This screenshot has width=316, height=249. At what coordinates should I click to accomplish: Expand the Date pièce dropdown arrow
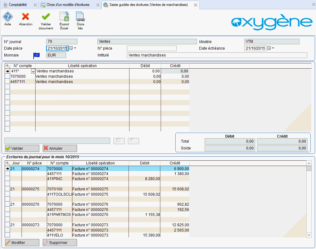75,48
